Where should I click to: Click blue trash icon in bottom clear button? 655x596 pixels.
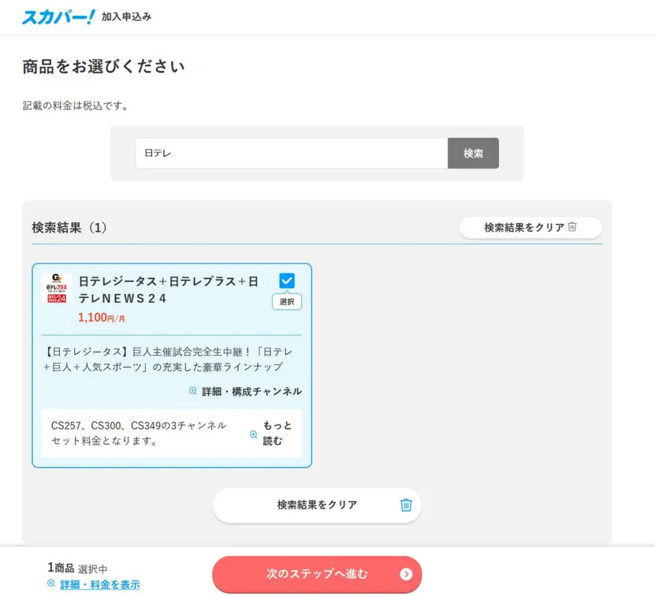tap(406, 505)
